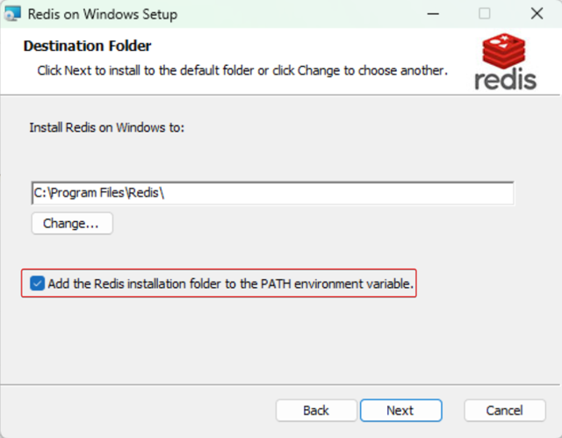The width and height of the screenshot is (562, 438).
Task: Click the installer icon in the title bar
Action: click(13, 14)
